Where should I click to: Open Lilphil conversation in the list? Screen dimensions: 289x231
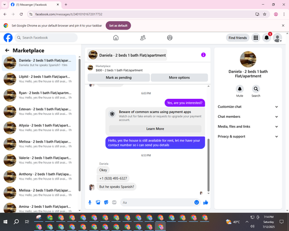coord(39,79)
